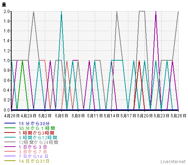Click the olive 14日から31日 legend swatch
The width and height of the screenshot is (188, 165).
(10, 161)
